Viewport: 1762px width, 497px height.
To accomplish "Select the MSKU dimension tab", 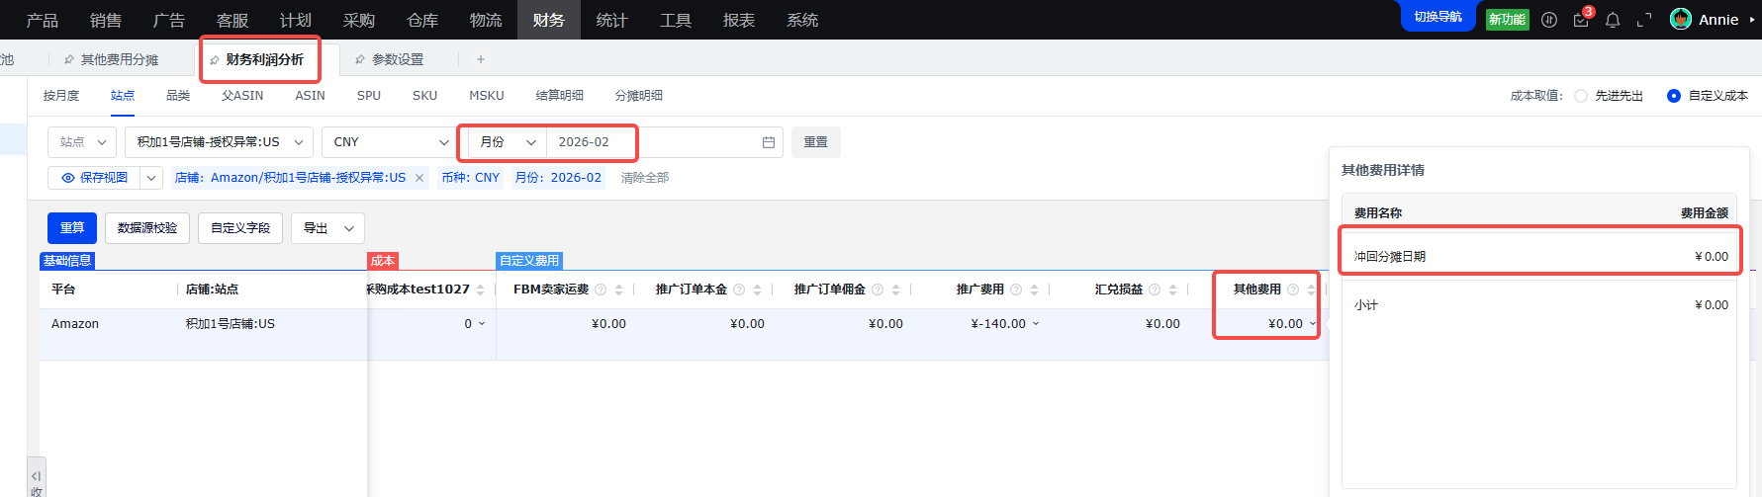I will click(x=487, y=96).
